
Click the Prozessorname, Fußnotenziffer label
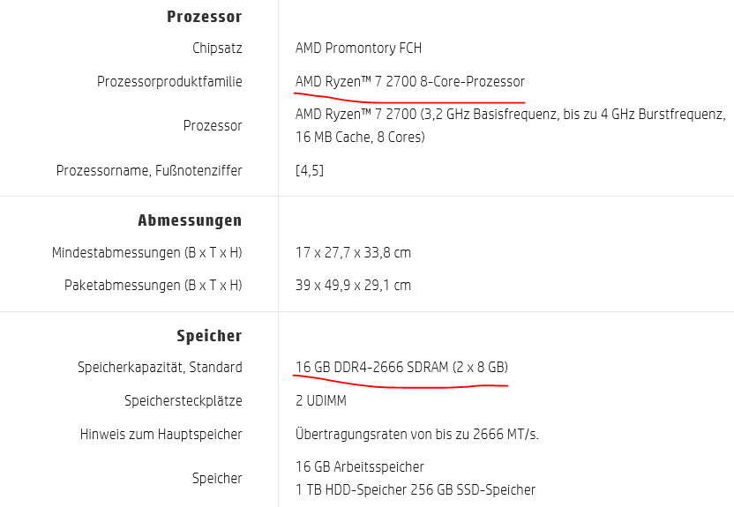tap(149, 170)
